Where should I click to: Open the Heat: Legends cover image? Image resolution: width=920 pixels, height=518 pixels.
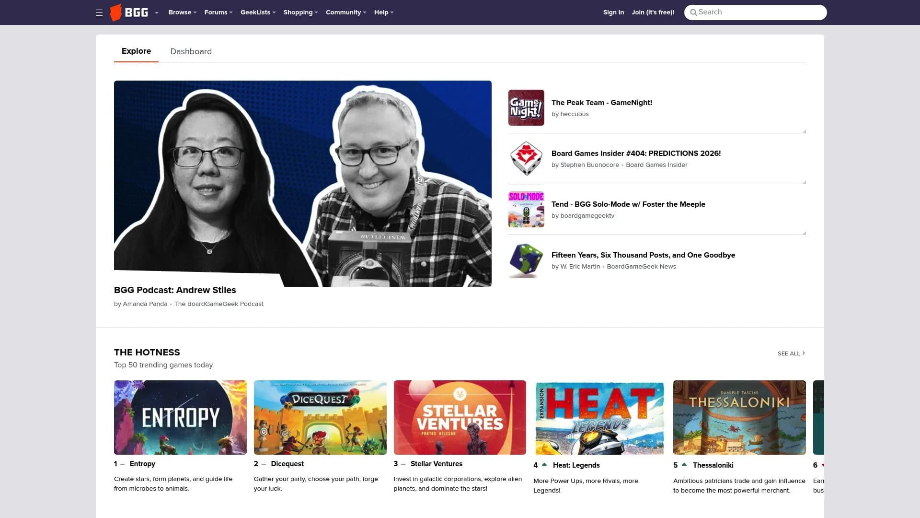[x=599, y=418]
